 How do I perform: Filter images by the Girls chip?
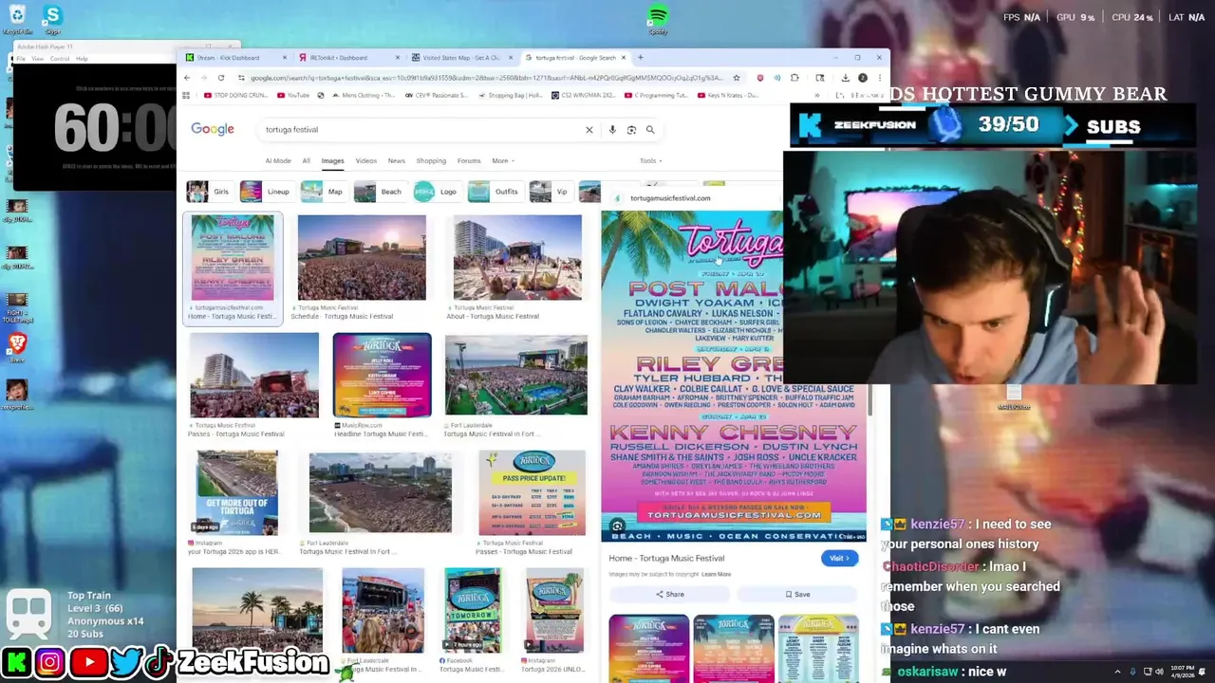pyautogui.click(x=210, y=192)
